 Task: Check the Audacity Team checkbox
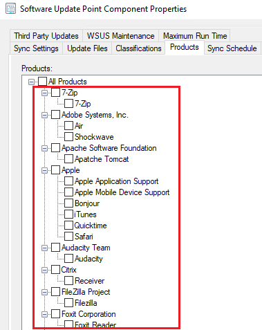(55, 248)
